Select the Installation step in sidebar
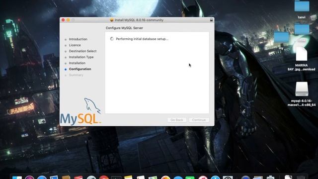Viewport: 318px width, 179px height. click(x=77, y=63)
